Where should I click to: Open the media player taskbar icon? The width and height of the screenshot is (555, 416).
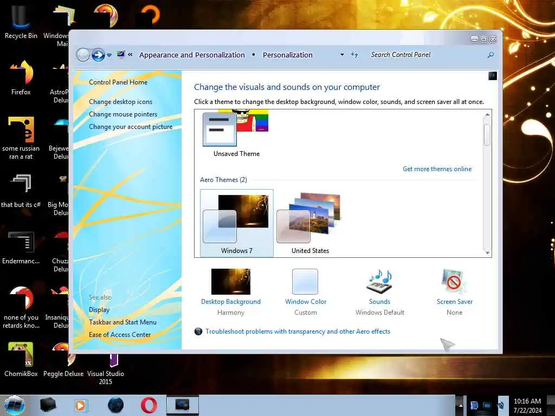pyautogui.click(x=81, y=405)
